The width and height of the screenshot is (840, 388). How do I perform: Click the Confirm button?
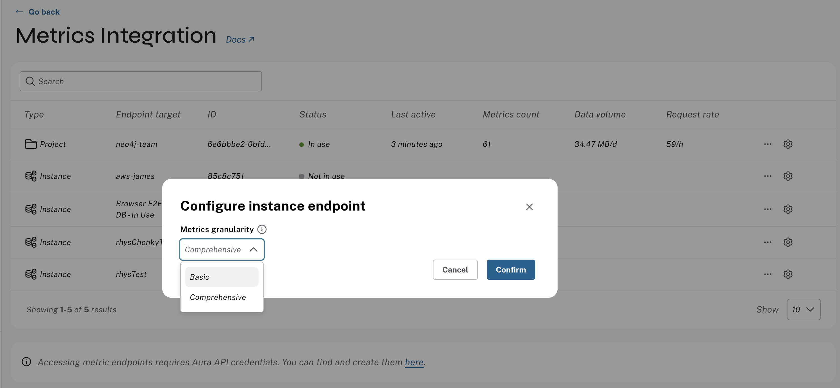511,269
